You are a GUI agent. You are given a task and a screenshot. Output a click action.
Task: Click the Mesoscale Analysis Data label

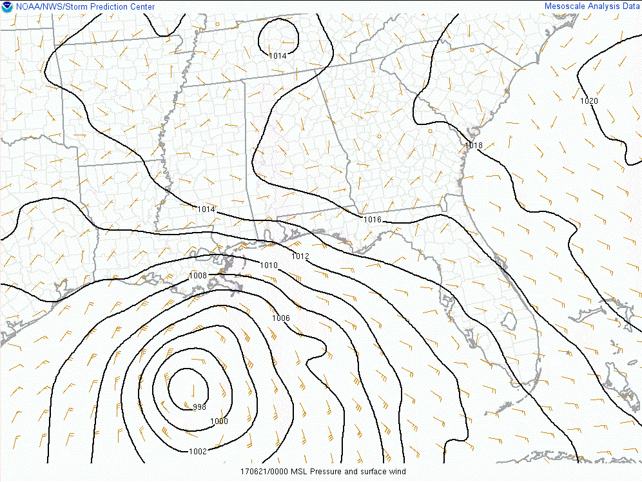(592, 6)
